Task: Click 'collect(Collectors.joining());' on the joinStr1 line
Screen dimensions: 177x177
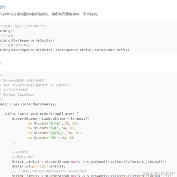Action: coord(138,162)
